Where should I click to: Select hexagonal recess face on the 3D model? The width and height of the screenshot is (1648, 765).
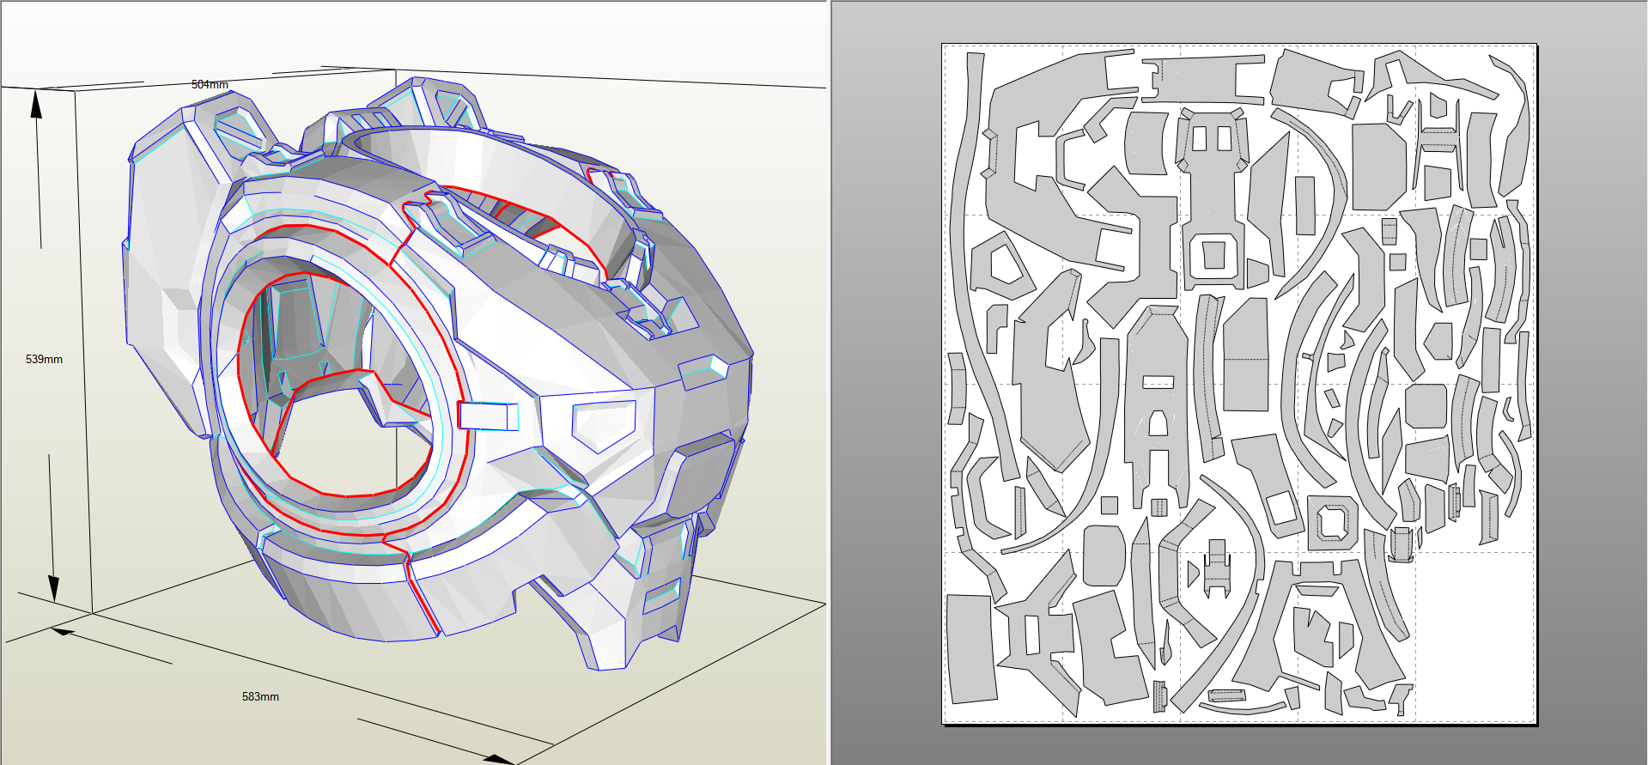point(605,425)
